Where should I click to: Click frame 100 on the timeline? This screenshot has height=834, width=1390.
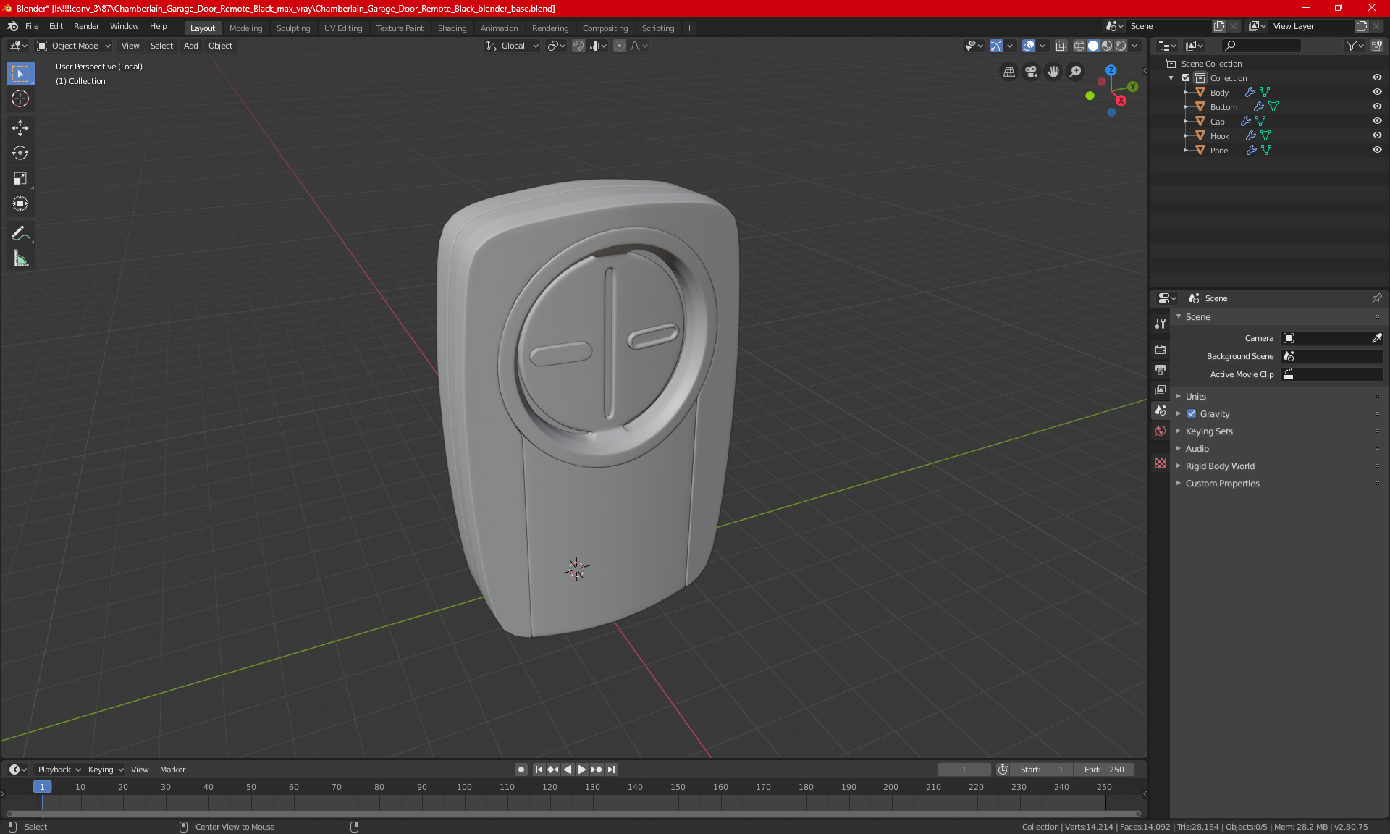tap(464, 787)
